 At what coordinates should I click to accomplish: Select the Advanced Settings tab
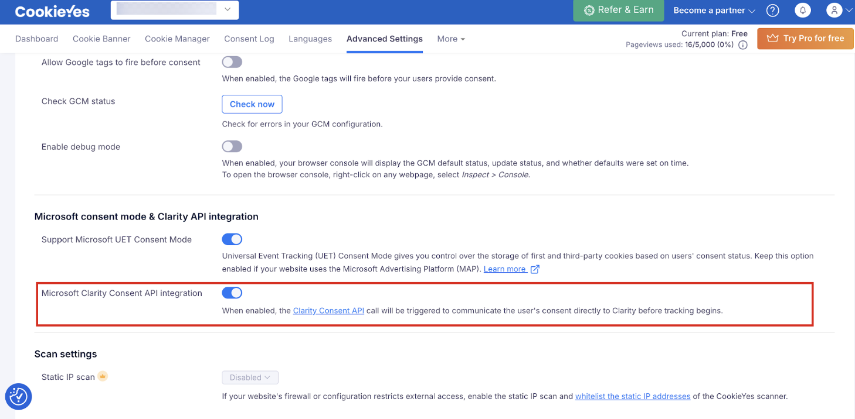coord(385,39)
